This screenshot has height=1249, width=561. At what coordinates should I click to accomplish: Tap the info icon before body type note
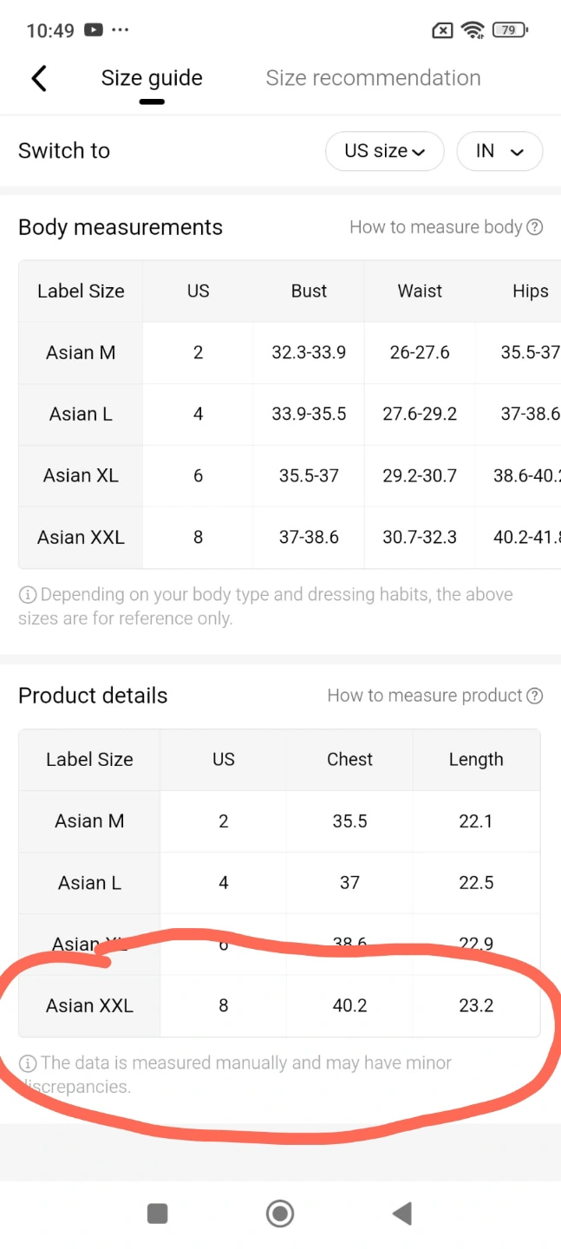pos(28,595)
